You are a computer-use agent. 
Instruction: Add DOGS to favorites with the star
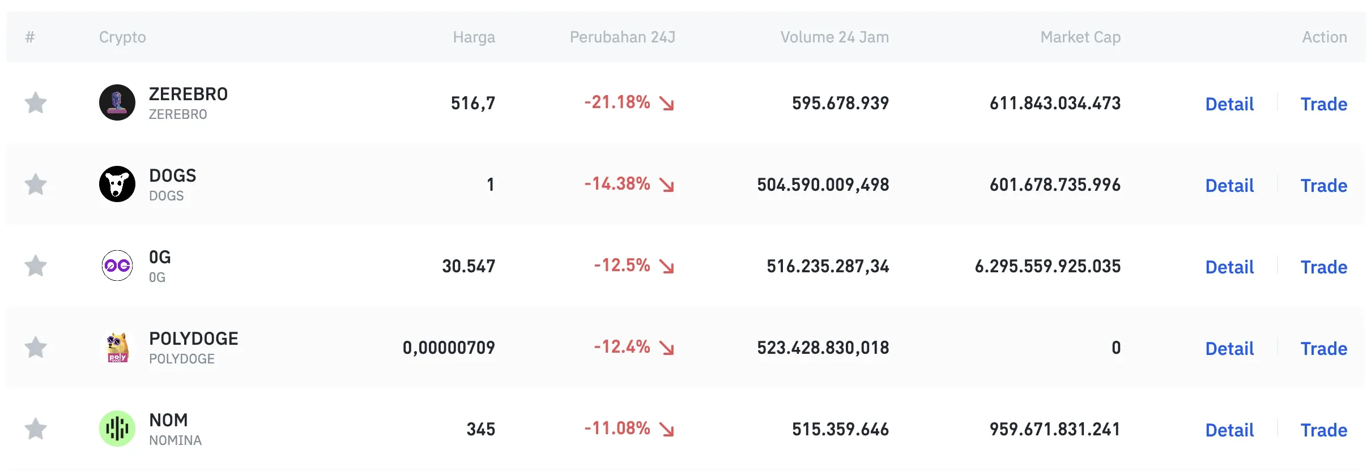click(36, 184)
